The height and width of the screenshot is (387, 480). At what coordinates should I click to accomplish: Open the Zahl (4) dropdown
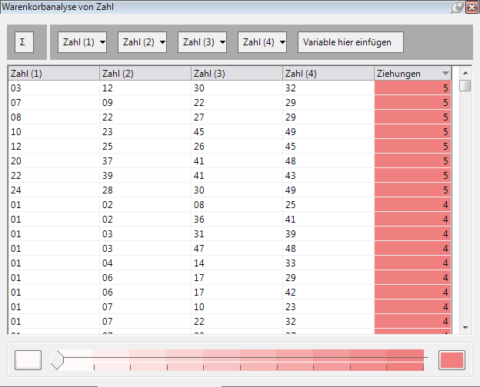[262, 42]
